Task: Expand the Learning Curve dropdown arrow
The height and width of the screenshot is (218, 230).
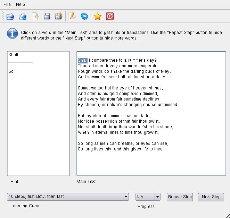Action: 126,197
